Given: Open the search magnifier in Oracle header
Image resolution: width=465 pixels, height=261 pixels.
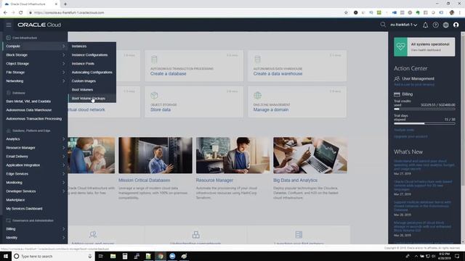Looking at the screenshot, I should [383, 25].
